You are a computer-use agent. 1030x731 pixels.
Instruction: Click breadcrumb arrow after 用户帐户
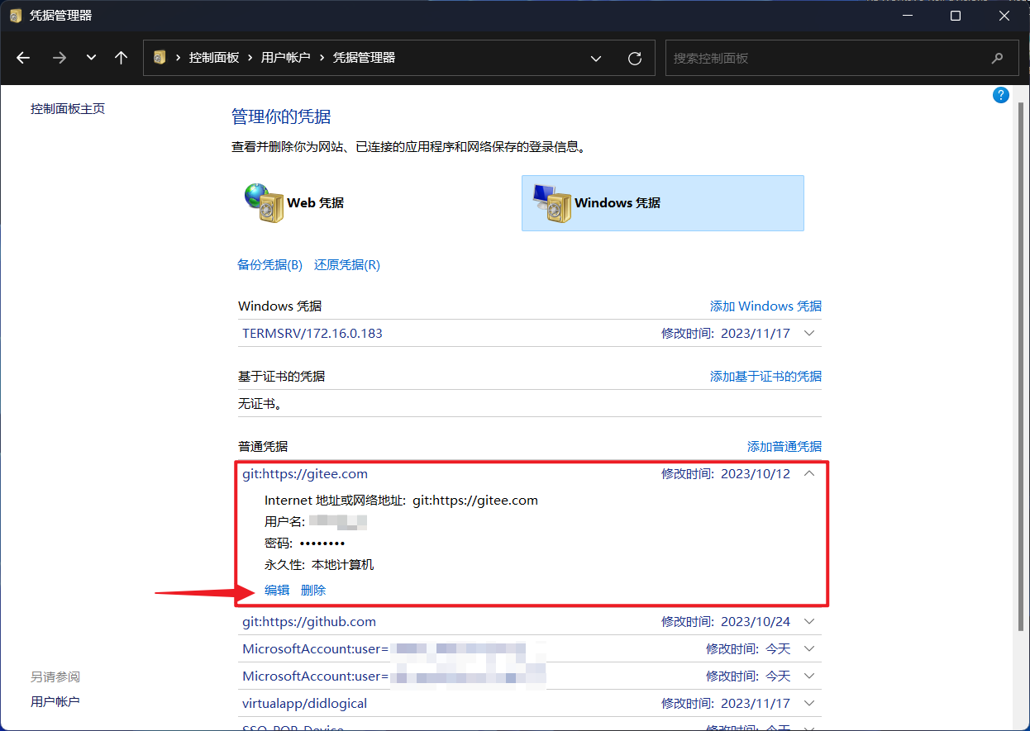coord(322,58)
